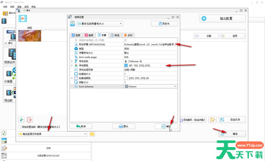
Task: Switch to the 音频 tab
Action: [x=89, y=35]
